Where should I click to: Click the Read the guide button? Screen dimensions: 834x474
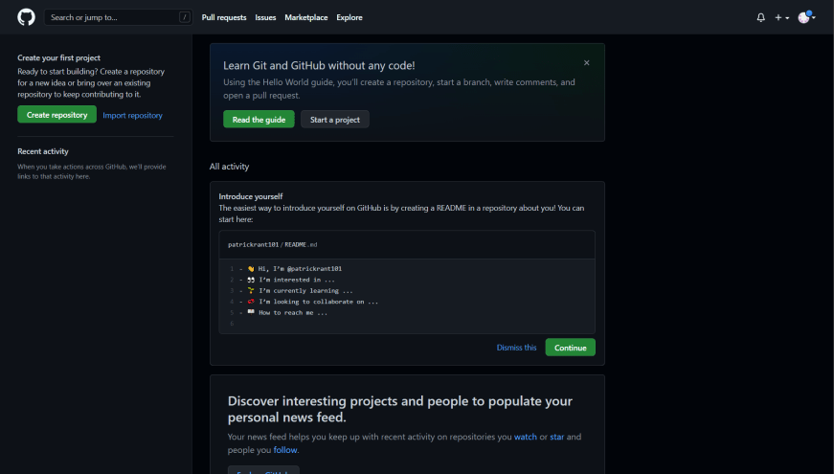click(259, 120)
